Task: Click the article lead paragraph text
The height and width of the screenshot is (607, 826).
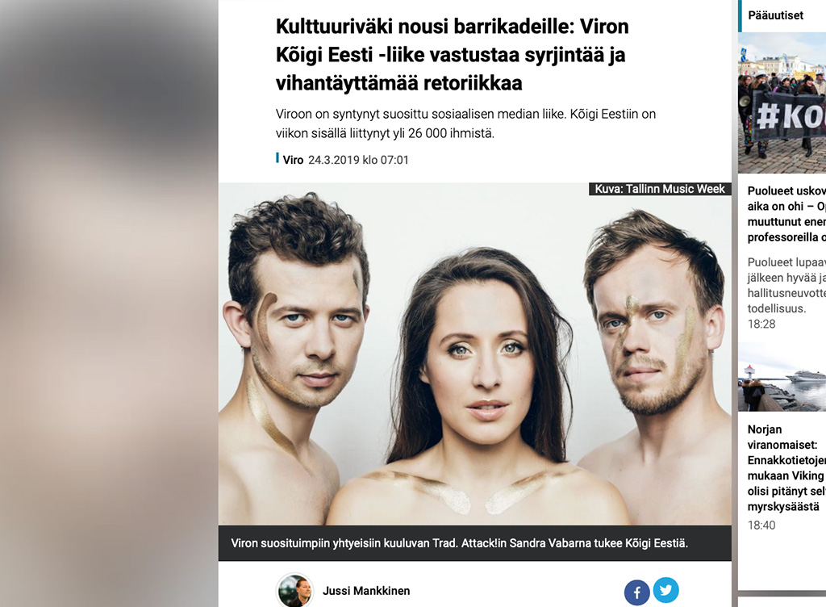Action: (x=465, y=123)
